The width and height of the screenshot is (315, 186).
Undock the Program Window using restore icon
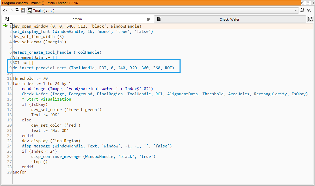coord(307,3)
